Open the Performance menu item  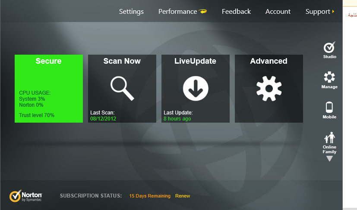(177, 11)
